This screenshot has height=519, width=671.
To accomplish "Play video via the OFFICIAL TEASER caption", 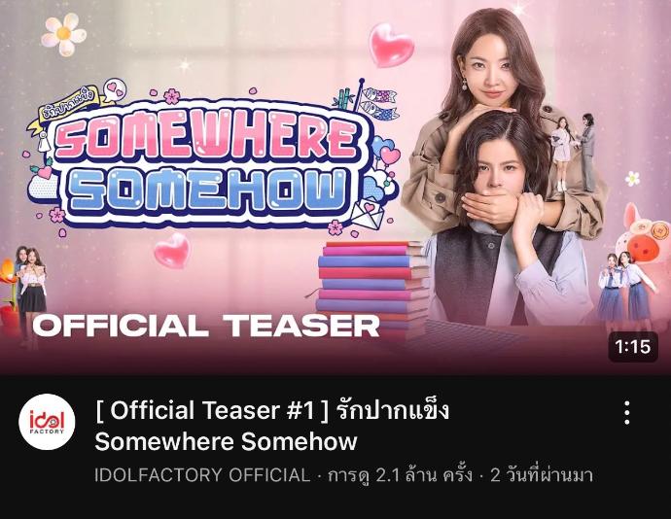I will pyautogui.click(x=206, y=327).
